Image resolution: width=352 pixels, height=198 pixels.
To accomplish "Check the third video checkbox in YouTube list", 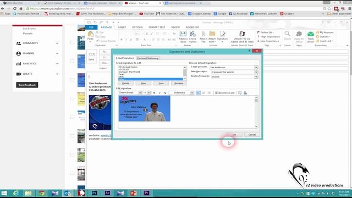I will (x=72, y=80).
